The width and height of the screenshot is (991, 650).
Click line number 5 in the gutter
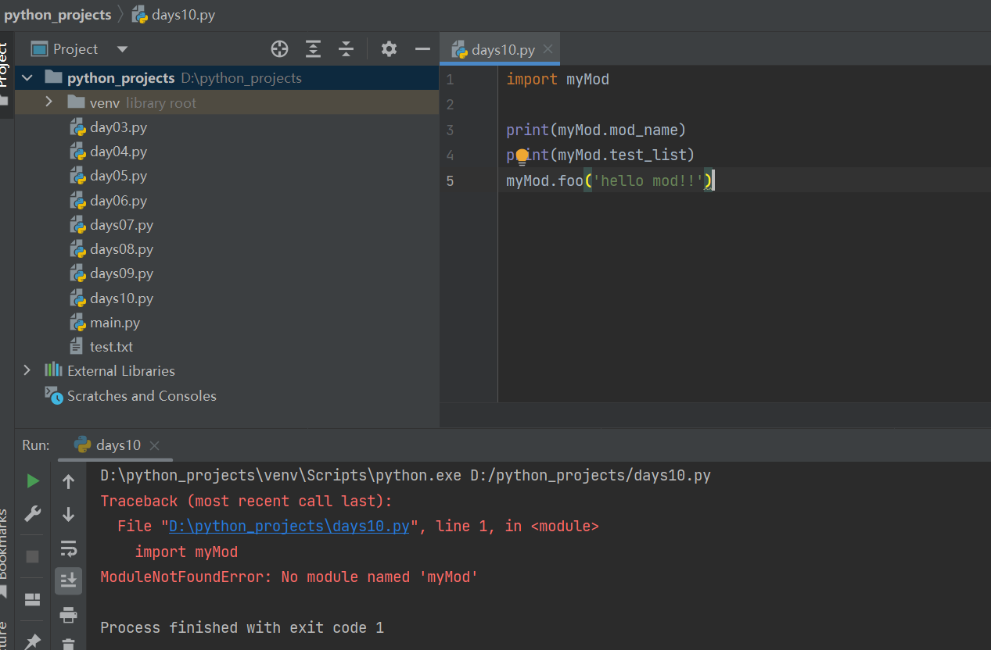point(450,180)
